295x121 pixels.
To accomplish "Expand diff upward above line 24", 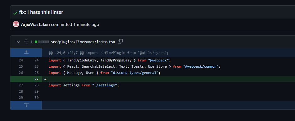I will 26,53.
